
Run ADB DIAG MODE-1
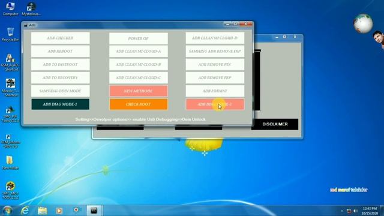click(60, 104)
